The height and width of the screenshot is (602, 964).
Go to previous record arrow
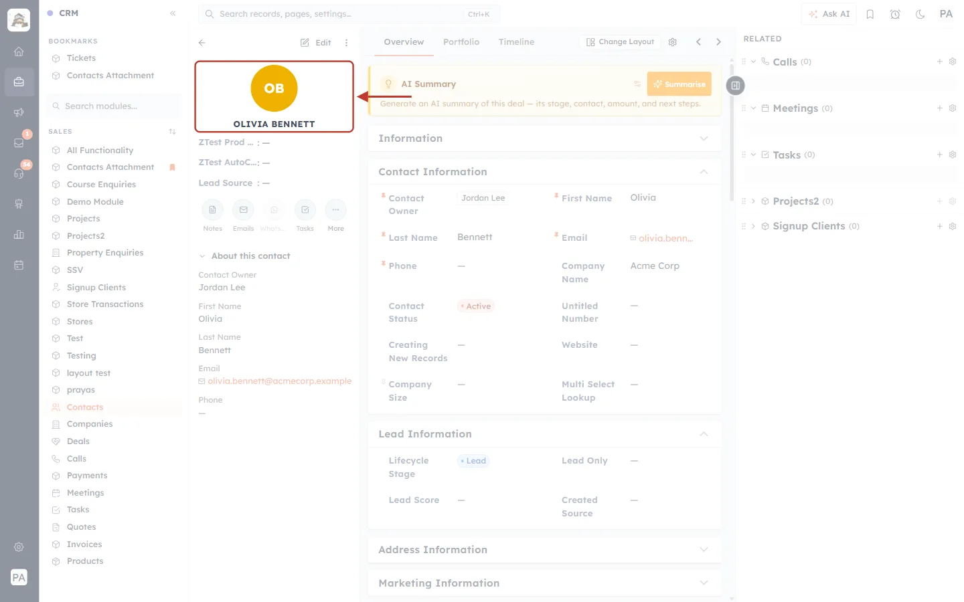tap(698, 42)
